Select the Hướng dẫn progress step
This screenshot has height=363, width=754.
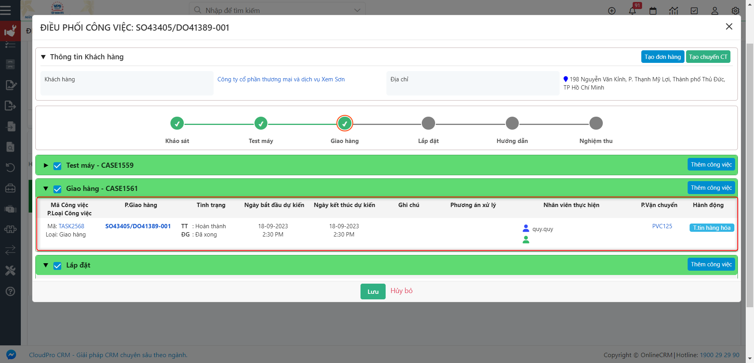point(512,123)
